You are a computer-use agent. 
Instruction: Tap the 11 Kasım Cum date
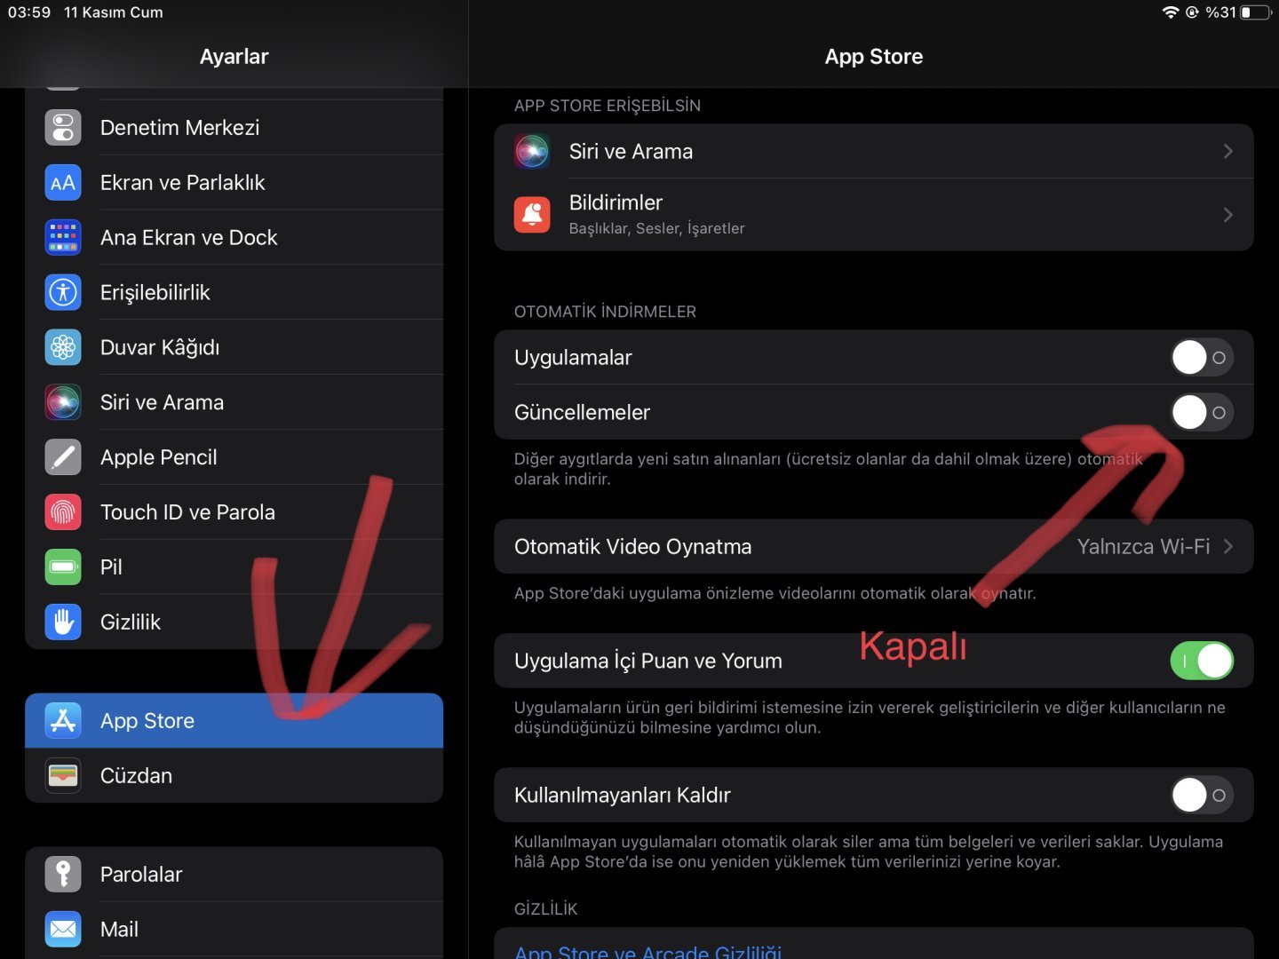(114, 12)
